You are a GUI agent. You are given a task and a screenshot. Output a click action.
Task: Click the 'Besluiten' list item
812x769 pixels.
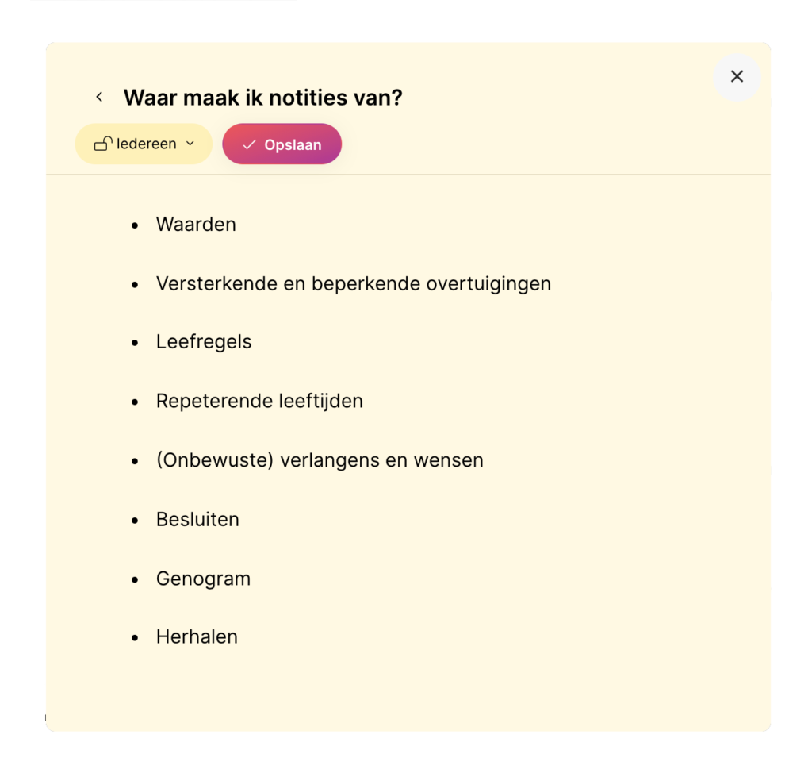pyautogui.click(x=197, y=519)
